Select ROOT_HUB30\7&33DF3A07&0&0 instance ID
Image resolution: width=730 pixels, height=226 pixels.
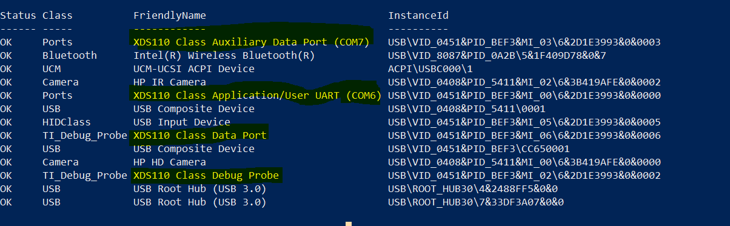pyautogui.click(x=476, y=202)
